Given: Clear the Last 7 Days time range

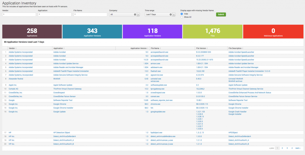Looking at the screenshot, I should click(171, 15).
